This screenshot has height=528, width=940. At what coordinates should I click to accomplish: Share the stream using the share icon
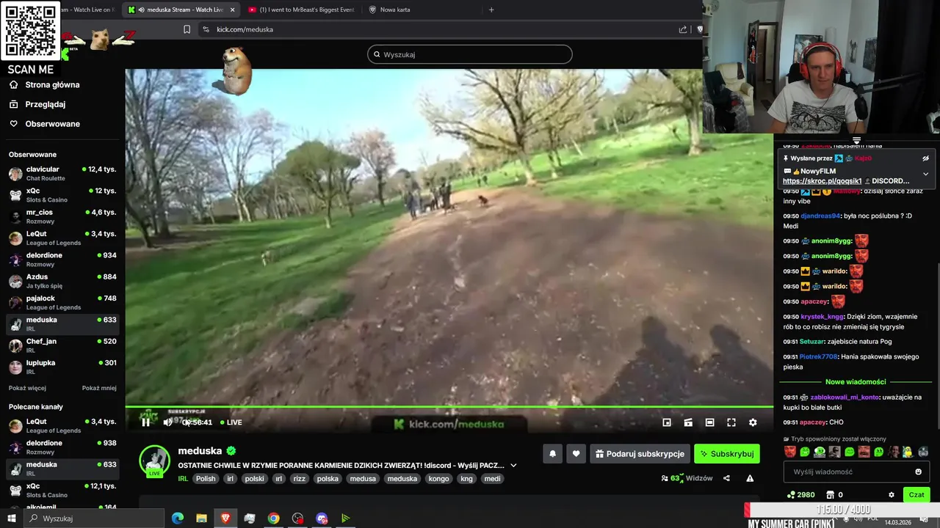(x=726, y=478)
